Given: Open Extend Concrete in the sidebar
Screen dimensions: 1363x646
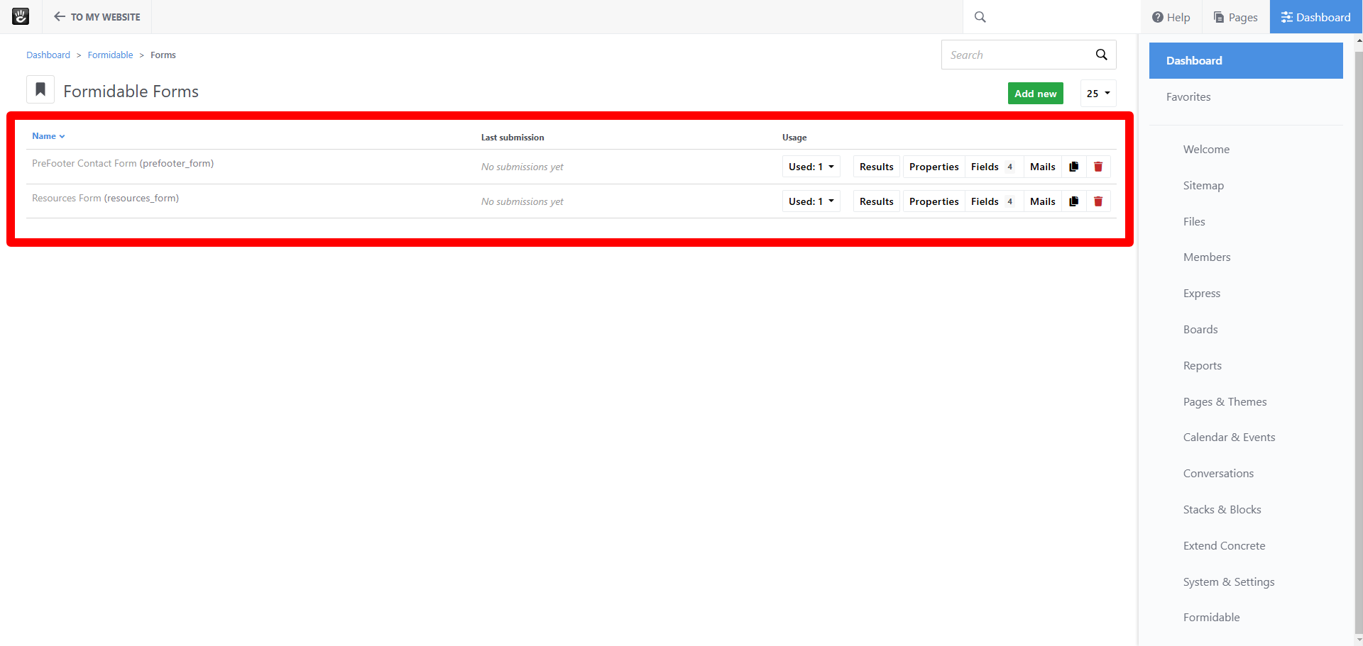Looking at the screenshot, I should tap(1224, 545).
